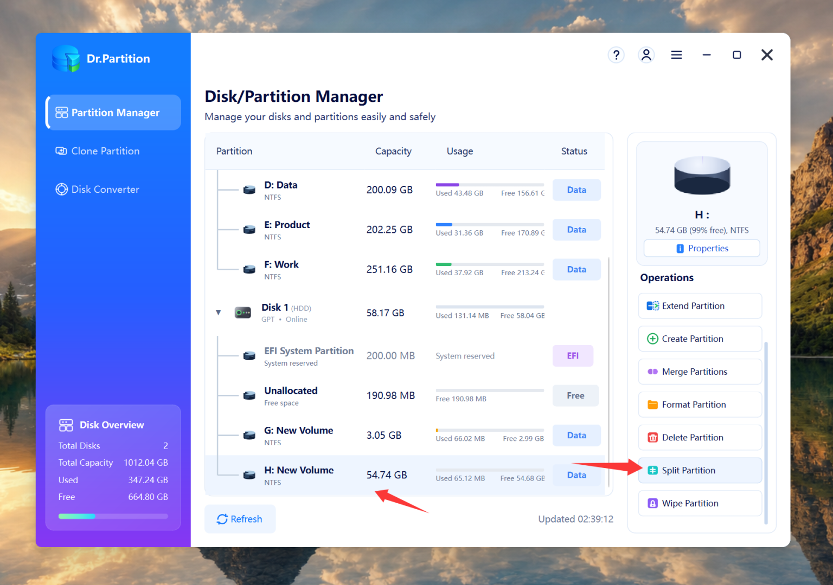Click the Capacity column header
Screen dimensions: 833x585
tap(393, 151)
